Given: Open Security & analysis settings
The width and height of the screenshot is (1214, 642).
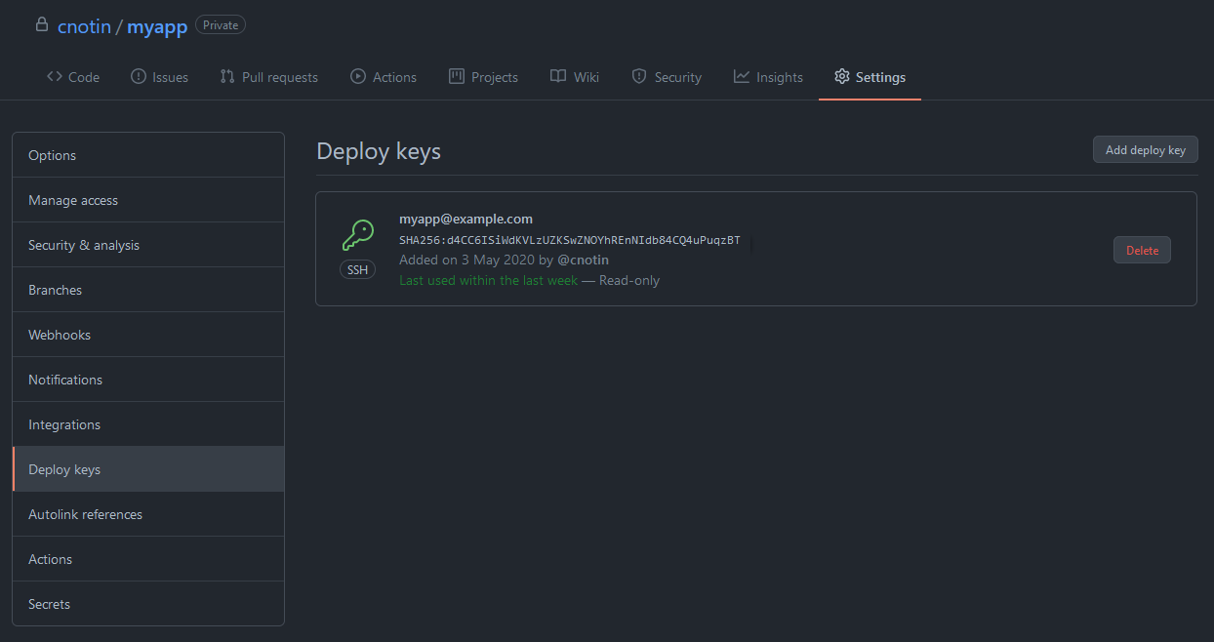Looking at the screenshot, I should click(148, 245).
